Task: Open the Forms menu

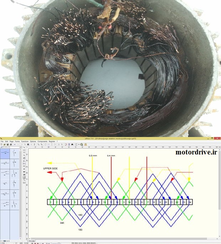Action: pos(17,142)
